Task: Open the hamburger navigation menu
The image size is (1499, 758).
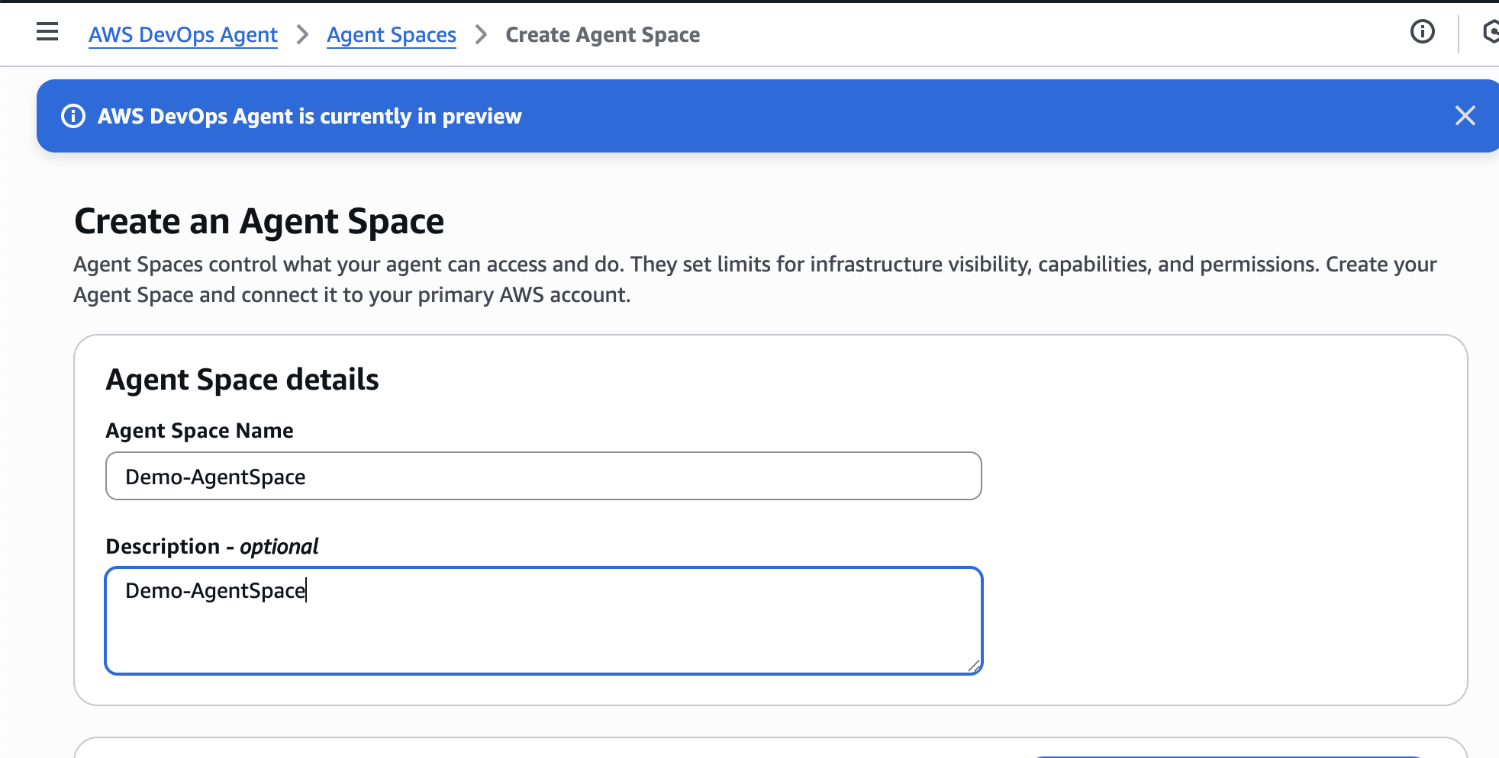Action: (x=47, y=32)
